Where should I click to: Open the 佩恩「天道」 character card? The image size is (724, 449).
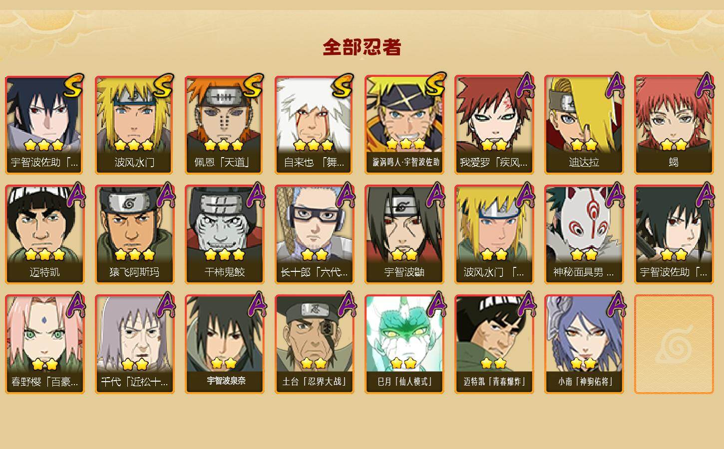(x=224, y=125)
